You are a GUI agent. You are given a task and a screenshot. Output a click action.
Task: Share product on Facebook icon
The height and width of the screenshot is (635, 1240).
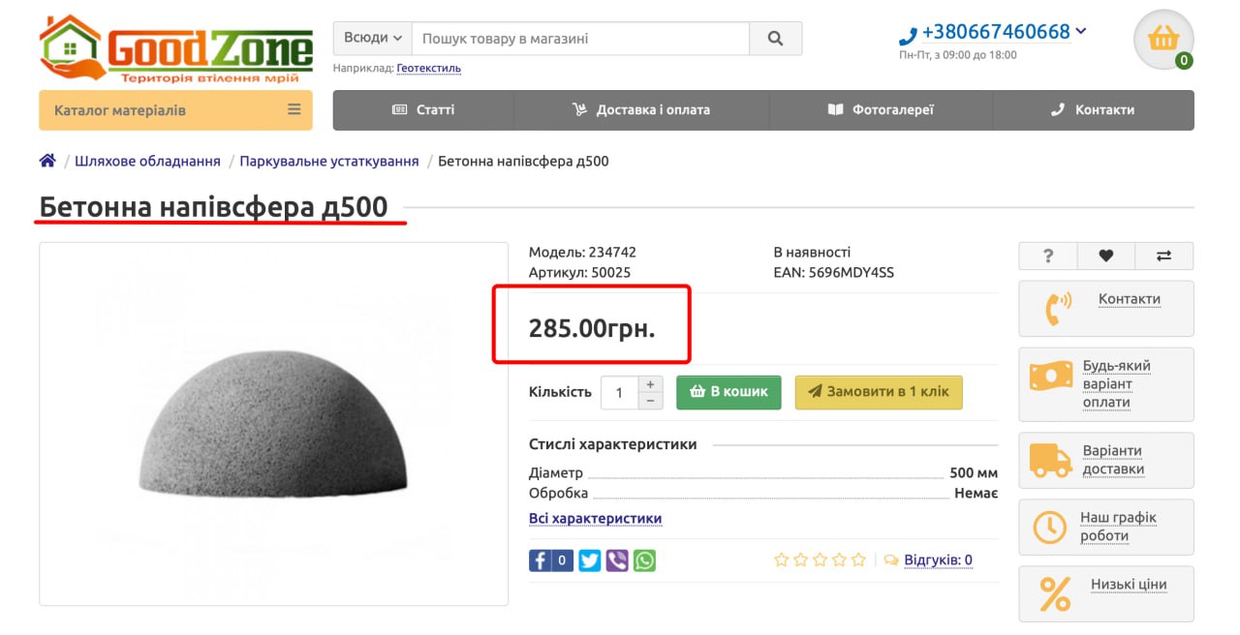tap(541, 560)
